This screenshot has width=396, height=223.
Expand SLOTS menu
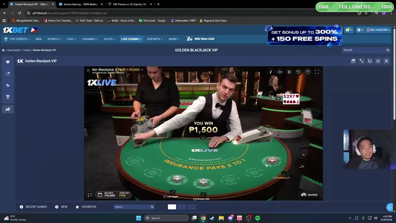click(x=110, y=39)
